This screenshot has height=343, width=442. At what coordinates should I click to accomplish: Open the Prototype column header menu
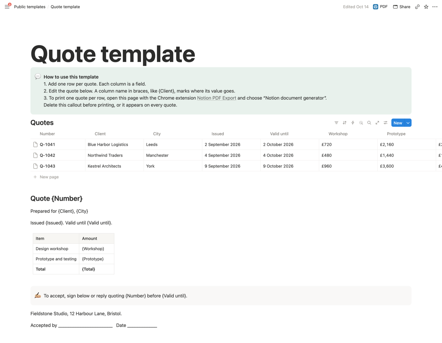[x=396, y=134]
